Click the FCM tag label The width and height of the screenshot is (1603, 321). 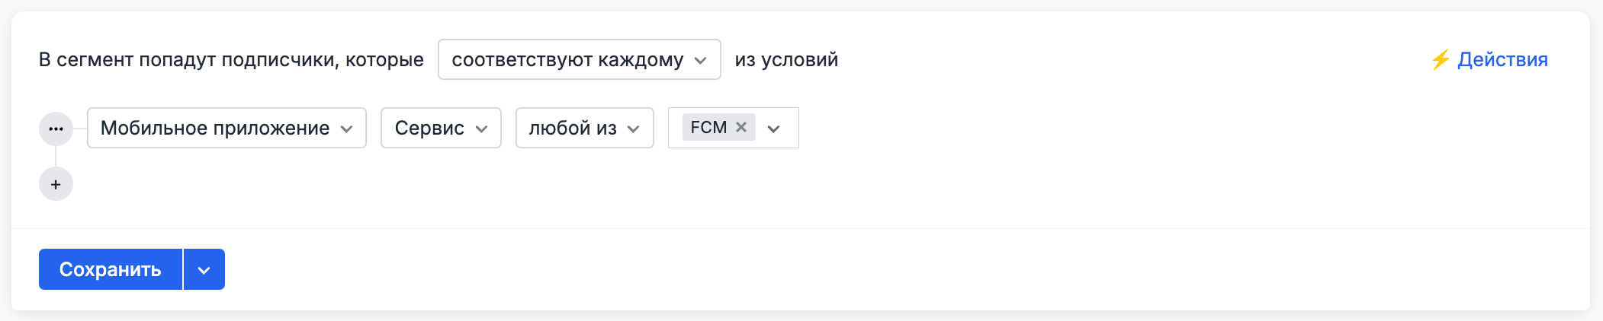coord(708,127)
